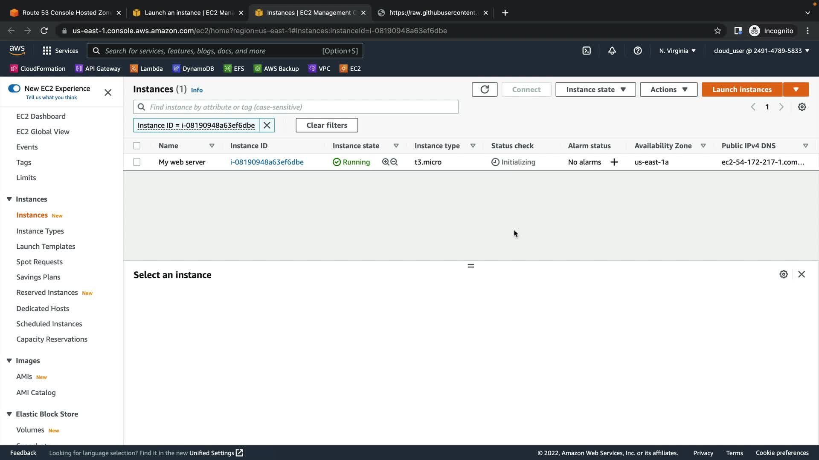Image resolution: width=819 pixels, height=460 pixels.
Task: Open Launch Templates in sidebar
Action: [x=46, y=246]
